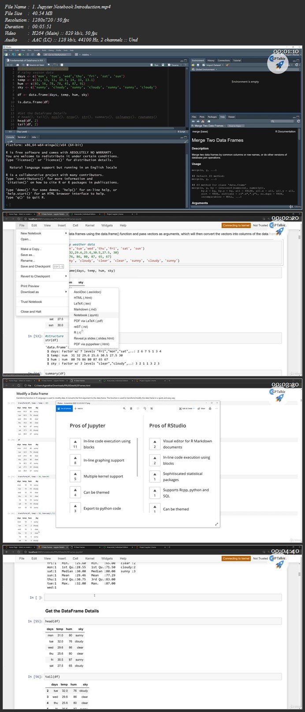Upvote Multiple kernel support arrow

[x=75, y=474]
